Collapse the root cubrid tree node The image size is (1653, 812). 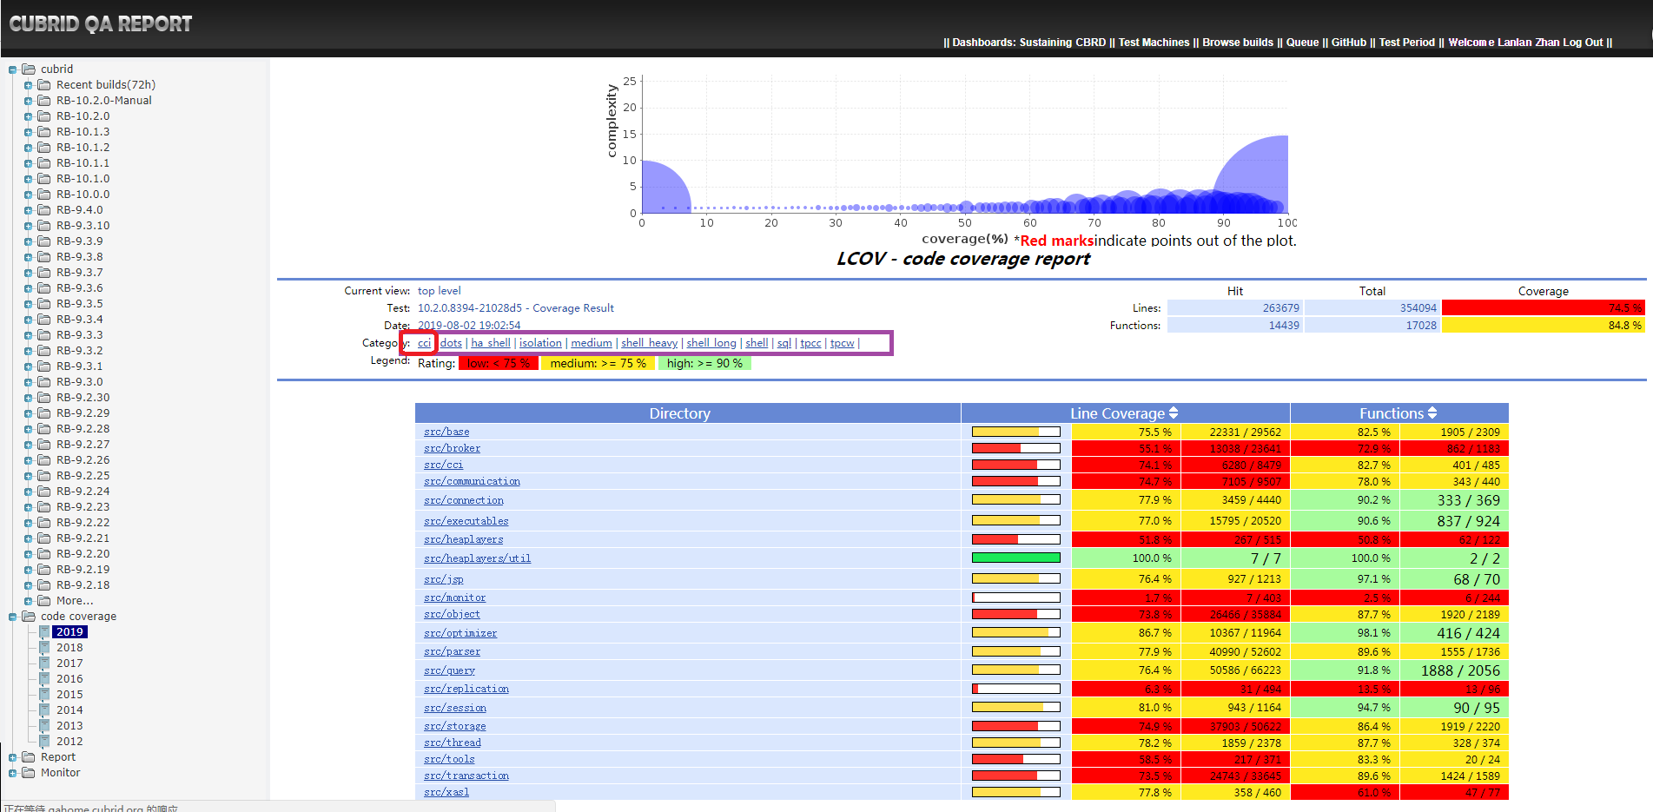click(x=12, y=69)
